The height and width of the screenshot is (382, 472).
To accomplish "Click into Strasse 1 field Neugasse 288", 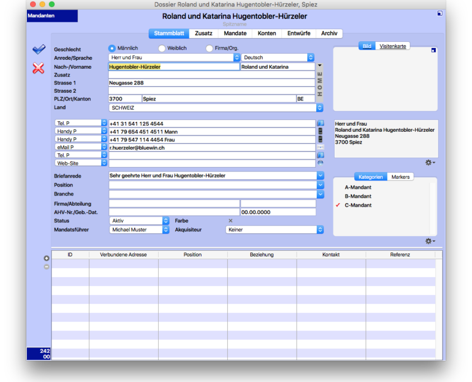I will [x=212, y=83].
